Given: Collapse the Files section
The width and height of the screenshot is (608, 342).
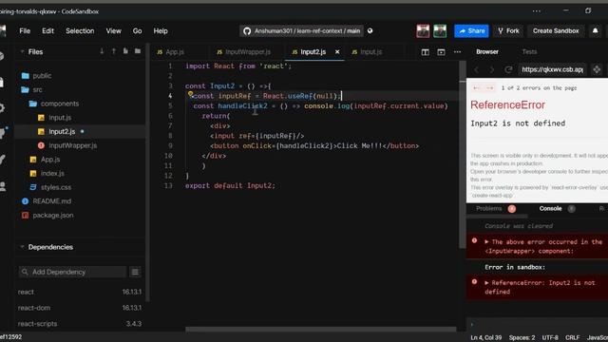Looking at the screenshot, I should coord(35,51).
